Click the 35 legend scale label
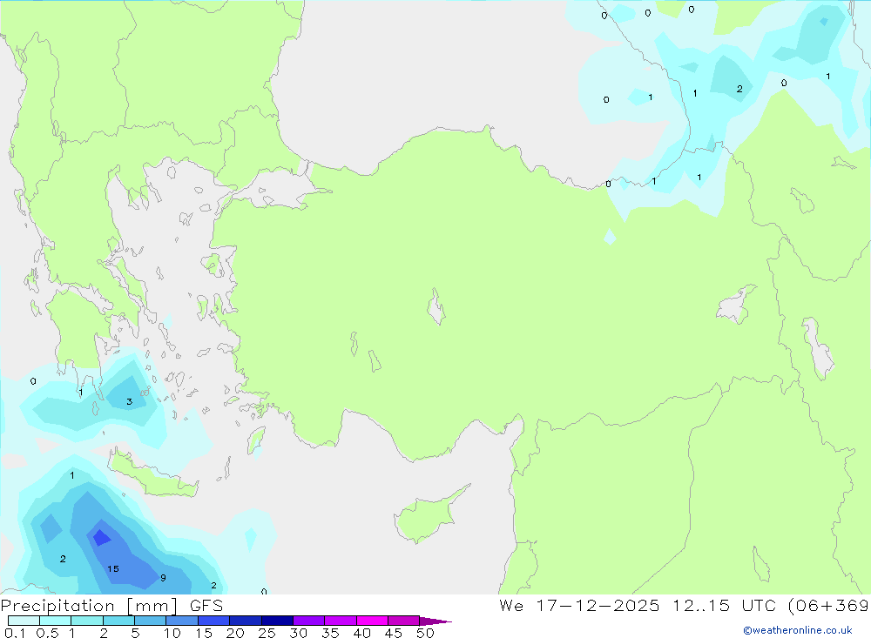 pos(330,633)
